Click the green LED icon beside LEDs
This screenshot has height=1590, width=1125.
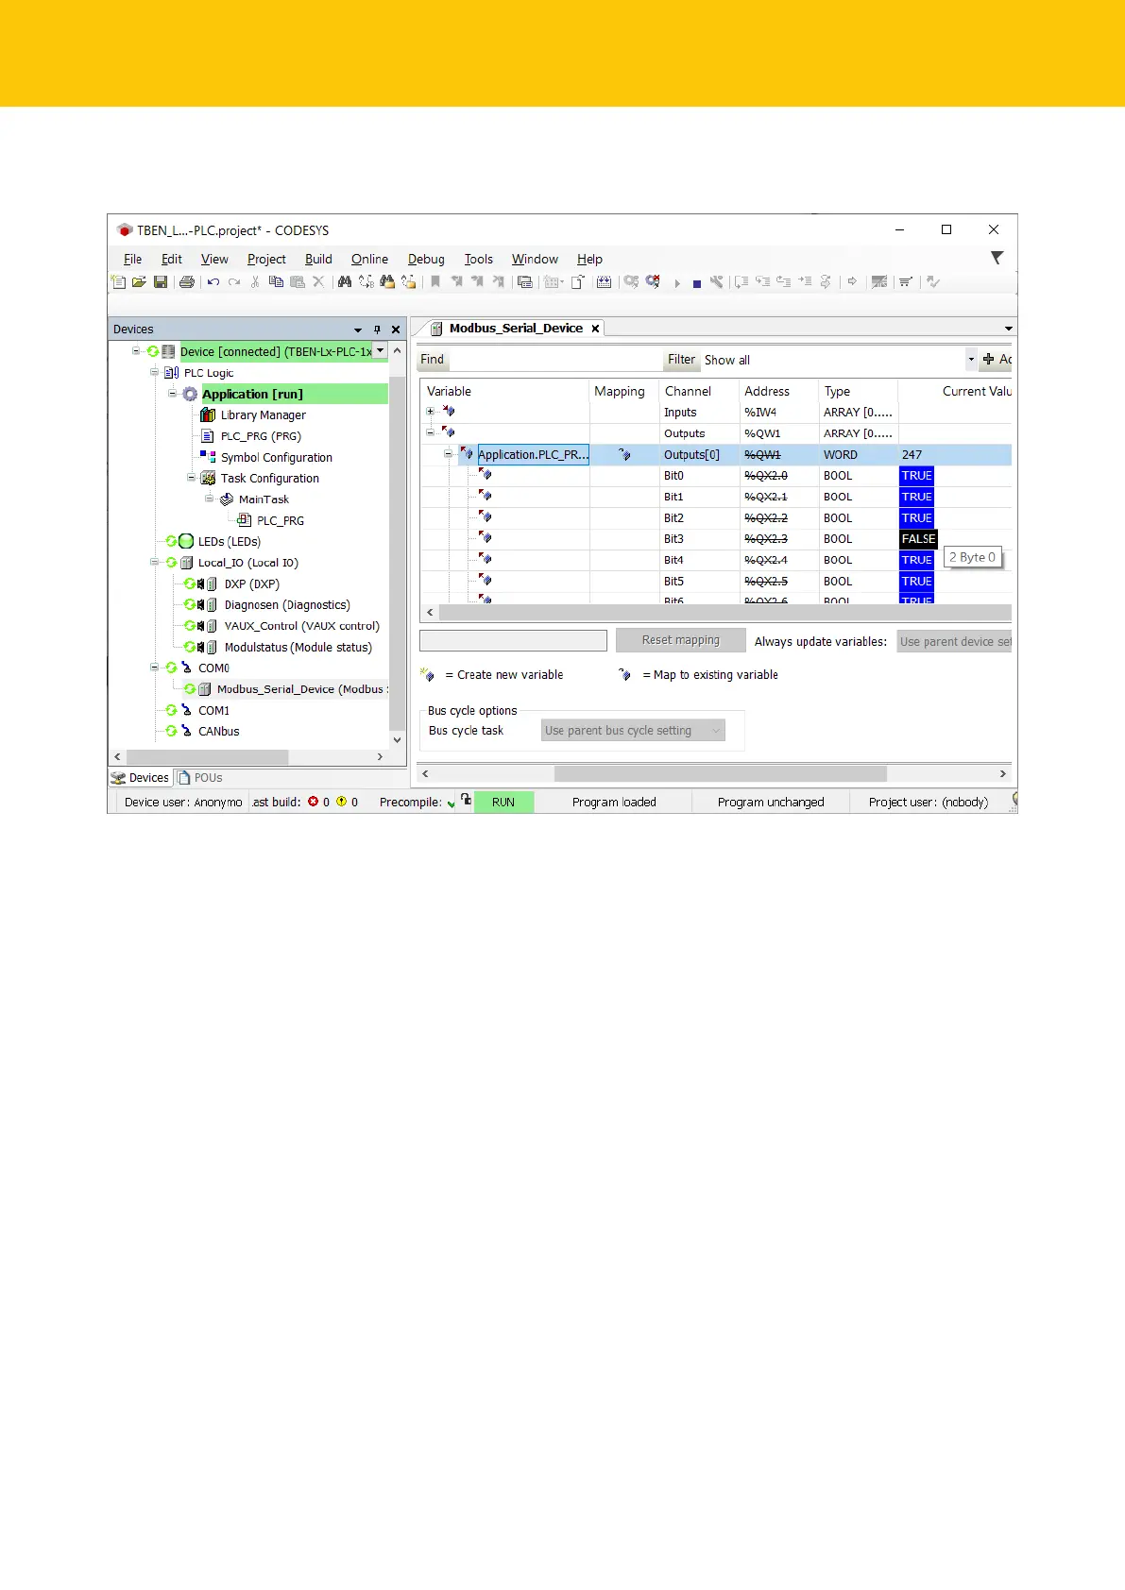tap(186, 541)
